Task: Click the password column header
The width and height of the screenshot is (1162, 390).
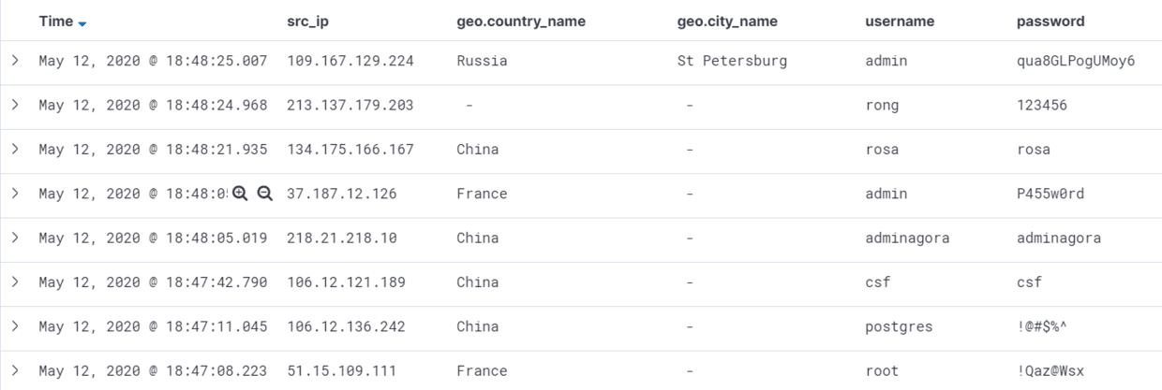Action: (1050, 22)
